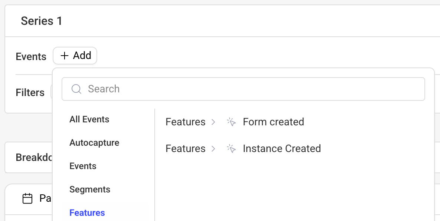Open the Events category in picker
This screenshot has width=440, height=221.
point(83,166)
